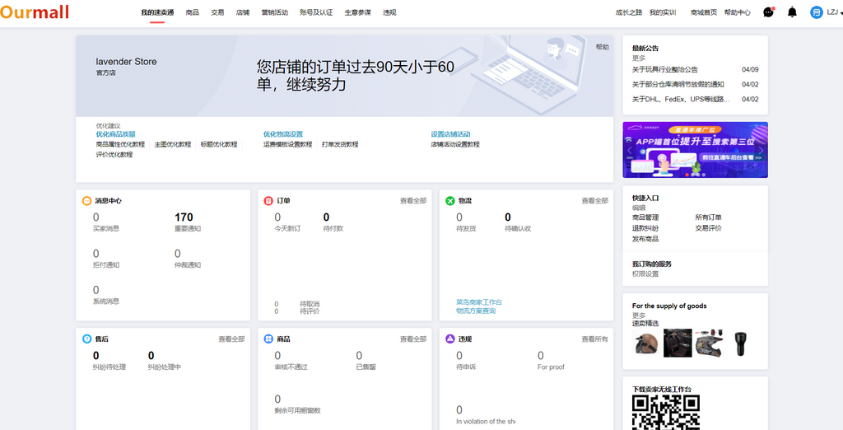Open the 营销活动 top menu
Screen dimensions: 843x430
274,12
